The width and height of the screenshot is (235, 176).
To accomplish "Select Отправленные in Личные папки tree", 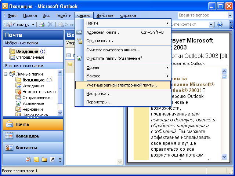I will (36, 98).
